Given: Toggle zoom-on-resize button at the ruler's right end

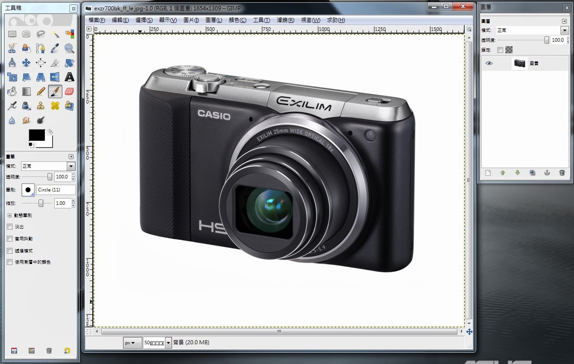Looking at the screenshot, I should point(469,29).
